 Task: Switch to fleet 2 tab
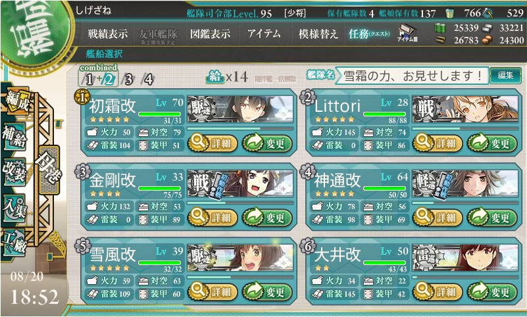[x=109, y=80]
